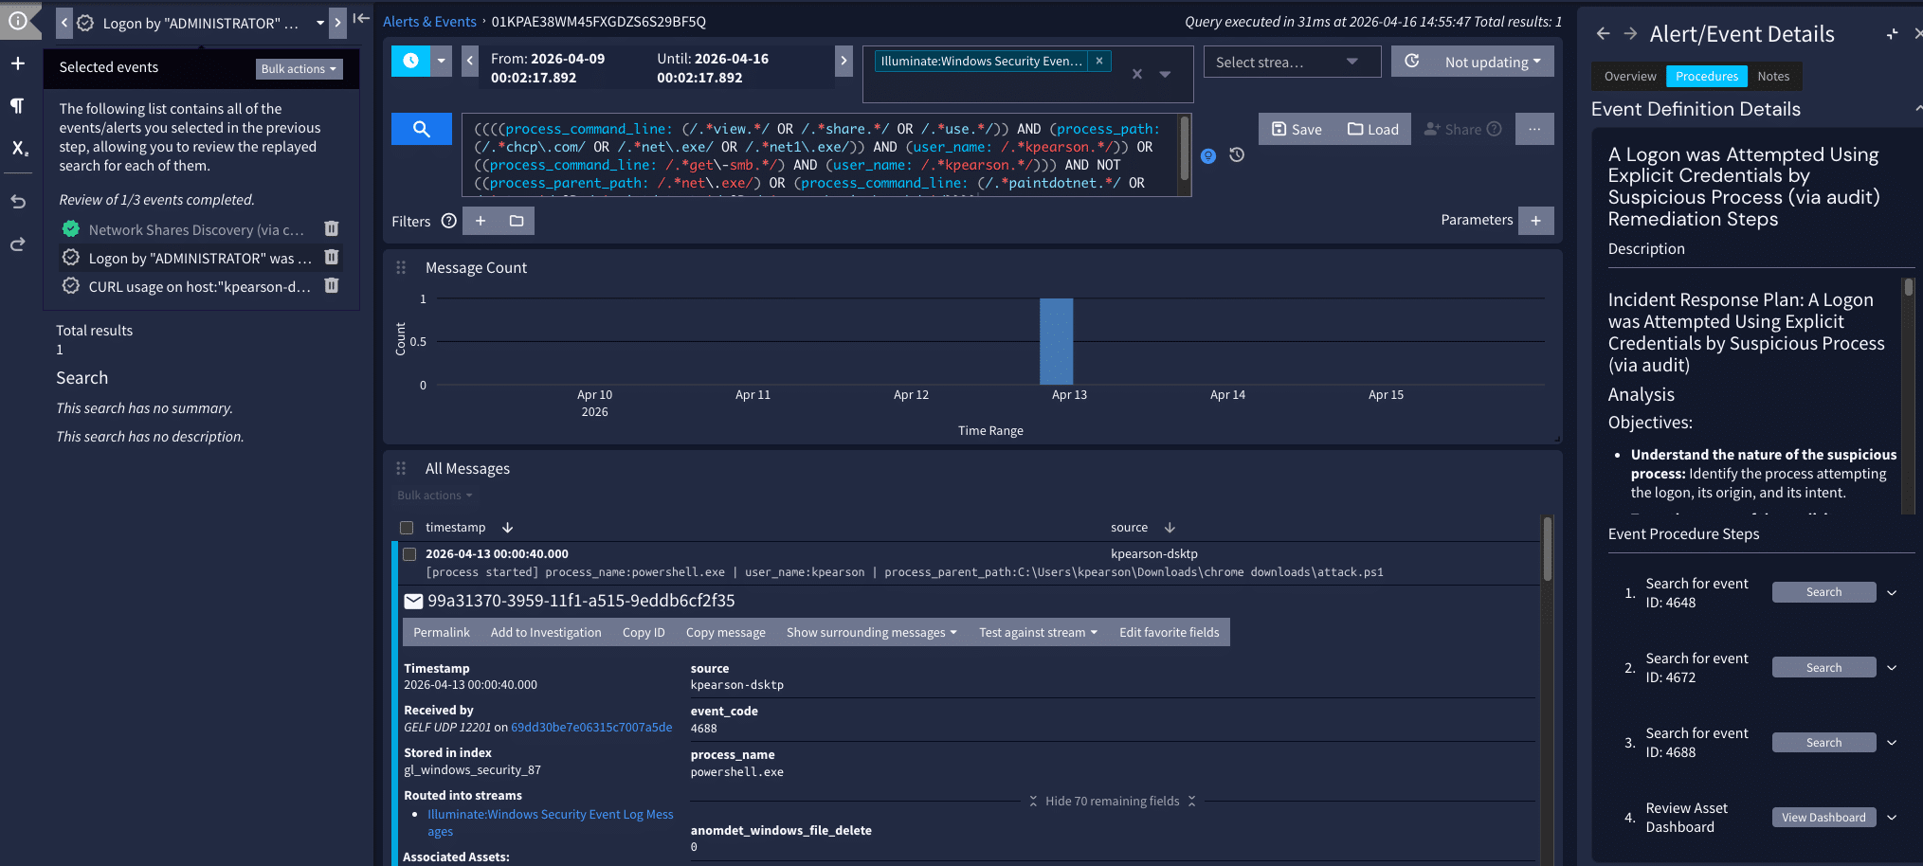
Task: Delete Logon by ADMINISTRATOR event trash icon
Action: coord(332,257)
